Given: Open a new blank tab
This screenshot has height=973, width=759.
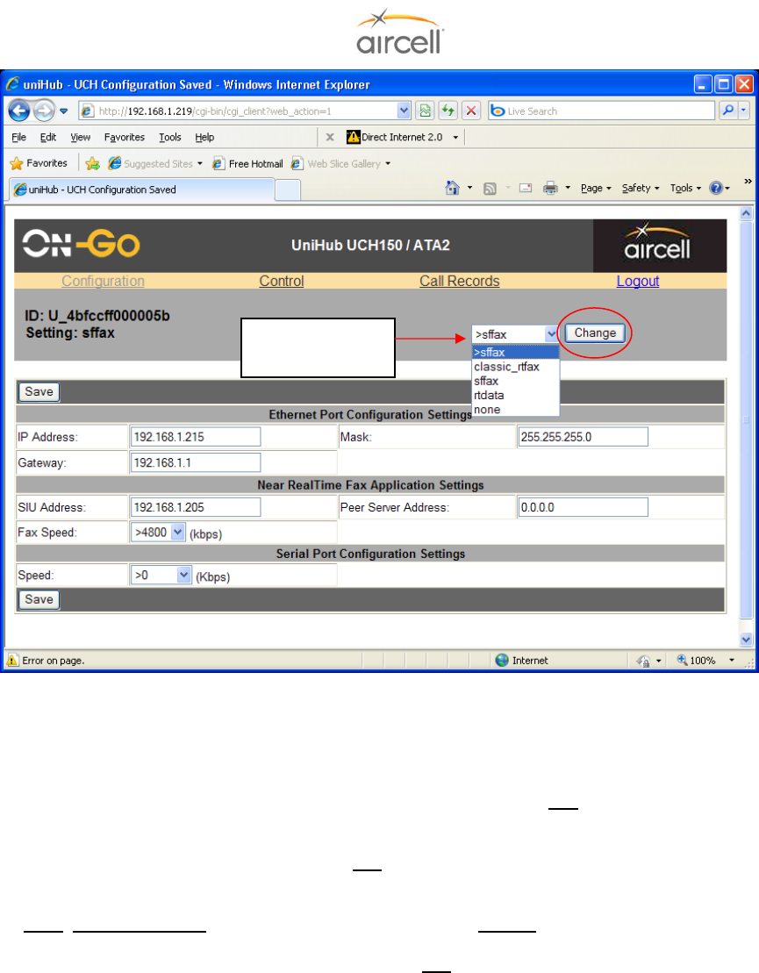Looking at the screenshot, I should (x=288, y=190).
